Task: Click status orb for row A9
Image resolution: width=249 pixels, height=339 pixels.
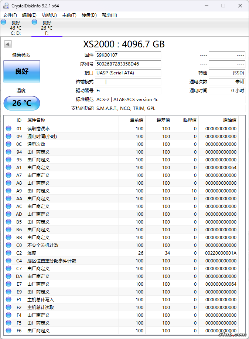Action: (8, 191)
